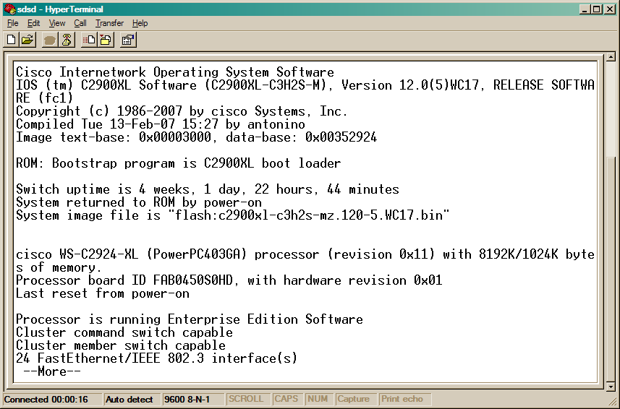Image resolution: width=620 pixels, height=409 pixels.
Task: Click the 9600 8-N-1 status field
Action: coord(192,399)
